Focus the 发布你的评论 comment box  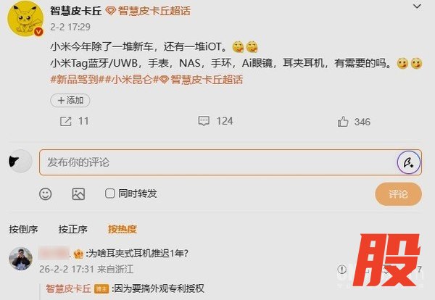(x=231, y=162)
